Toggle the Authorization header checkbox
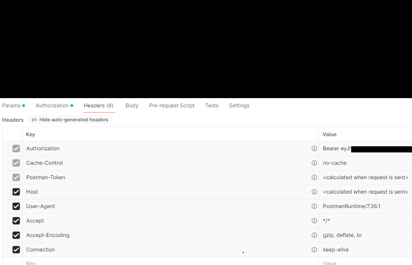Viewport: 412px width, 265px height. [16, 148]
